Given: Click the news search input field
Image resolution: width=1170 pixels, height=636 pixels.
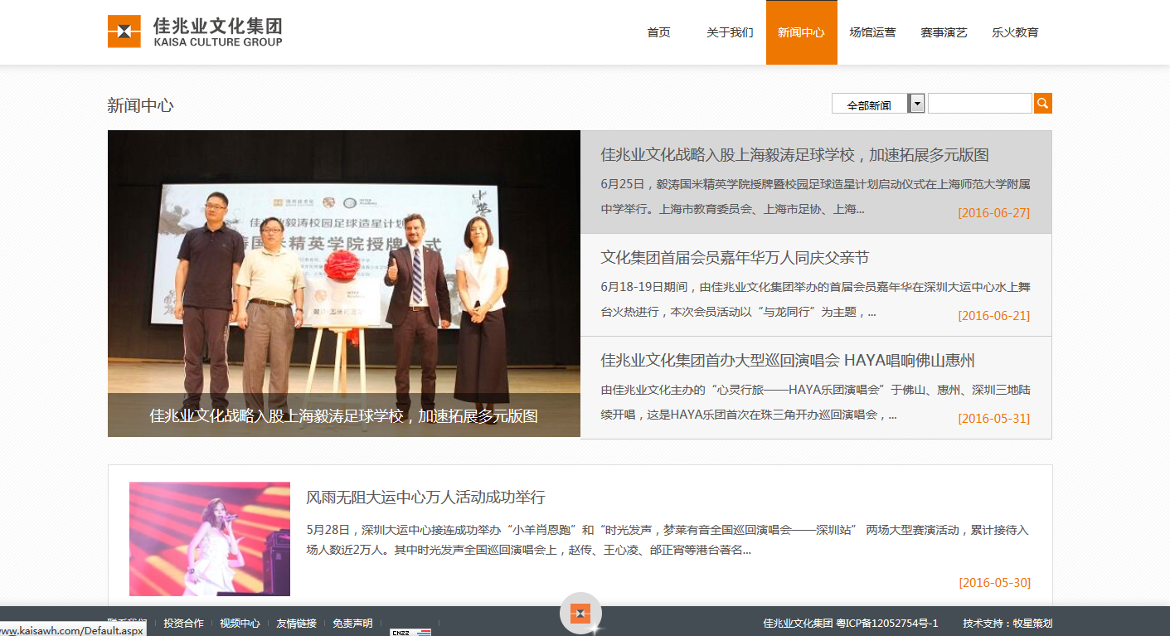Looking at the screenshot, I should point(980,104).
